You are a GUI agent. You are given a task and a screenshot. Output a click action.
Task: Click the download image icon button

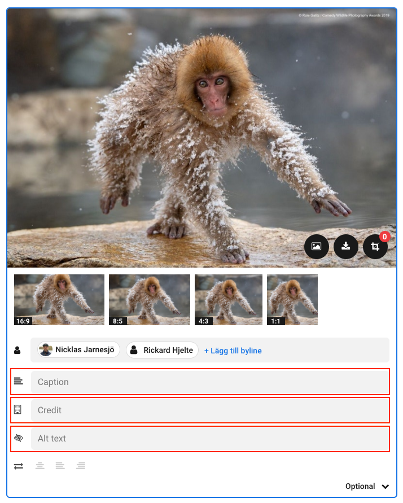coord(346,247)
